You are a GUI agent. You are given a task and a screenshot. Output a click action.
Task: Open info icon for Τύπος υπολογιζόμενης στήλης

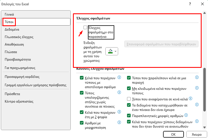click(x=119, y=92)
